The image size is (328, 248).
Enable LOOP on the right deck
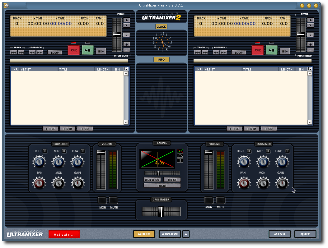[239, 53]
